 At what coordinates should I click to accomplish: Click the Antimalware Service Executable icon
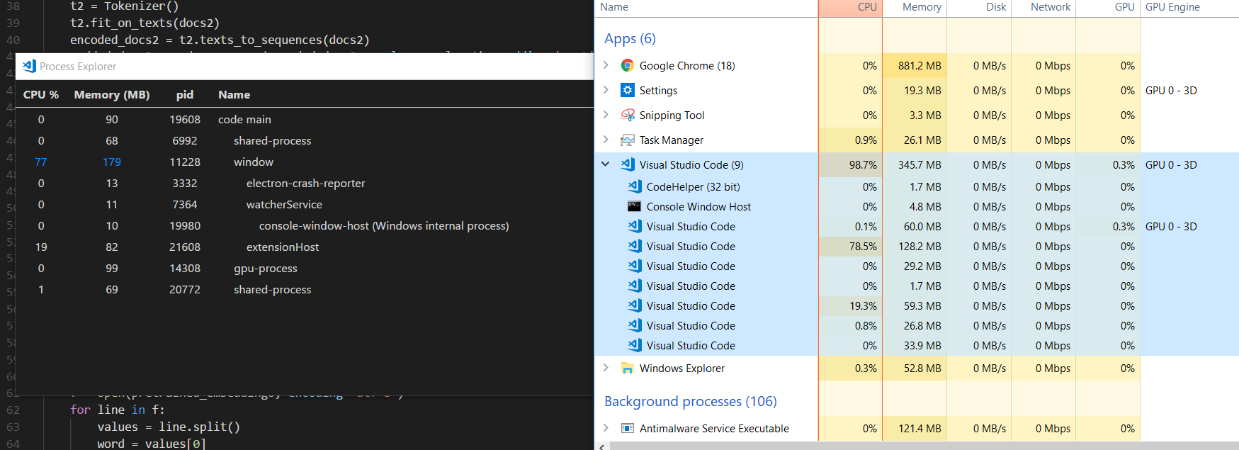pos(627,429)
